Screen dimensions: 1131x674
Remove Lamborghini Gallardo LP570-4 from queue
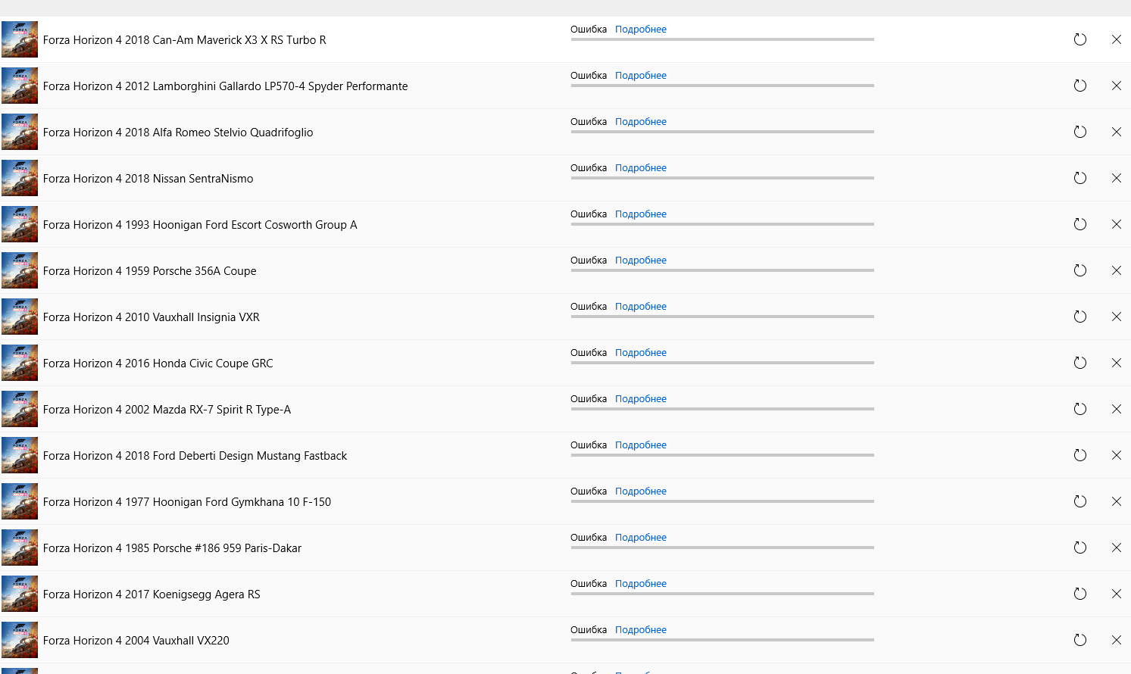click(x=1117, y=86)
